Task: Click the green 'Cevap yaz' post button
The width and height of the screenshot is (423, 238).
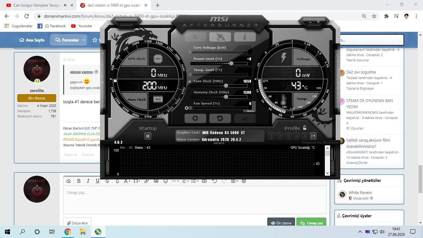Action: pyautogui.click(x=311, y=223)
